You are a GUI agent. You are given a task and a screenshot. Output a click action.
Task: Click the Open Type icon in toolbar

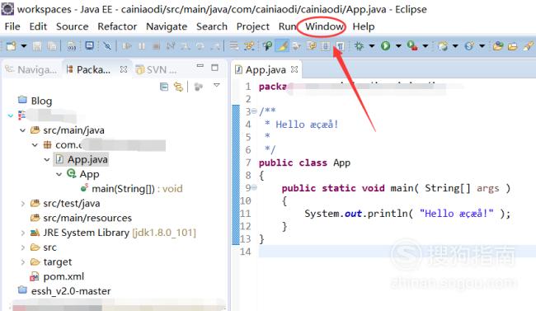498,46
